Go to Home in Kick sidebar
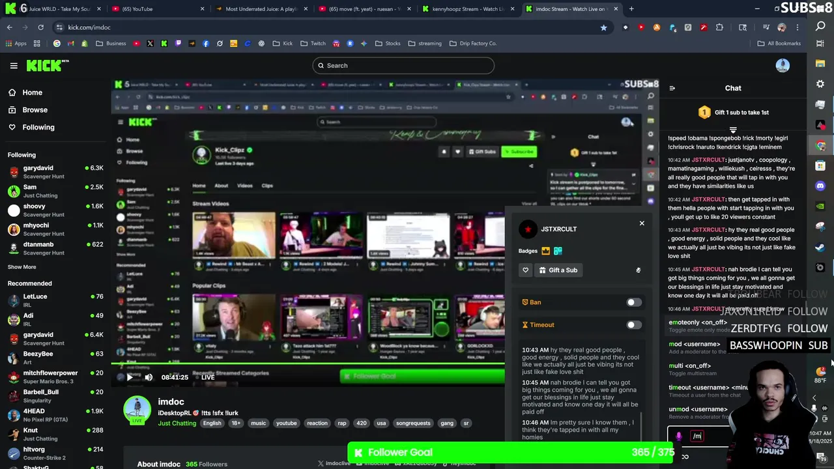 point(32,92)
